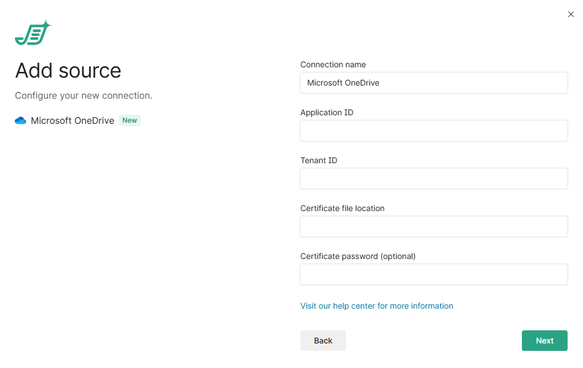Click the 'Configure your new connection' subtitle
583x368 pixels.
pyautogui.click(x=83, y=95)
